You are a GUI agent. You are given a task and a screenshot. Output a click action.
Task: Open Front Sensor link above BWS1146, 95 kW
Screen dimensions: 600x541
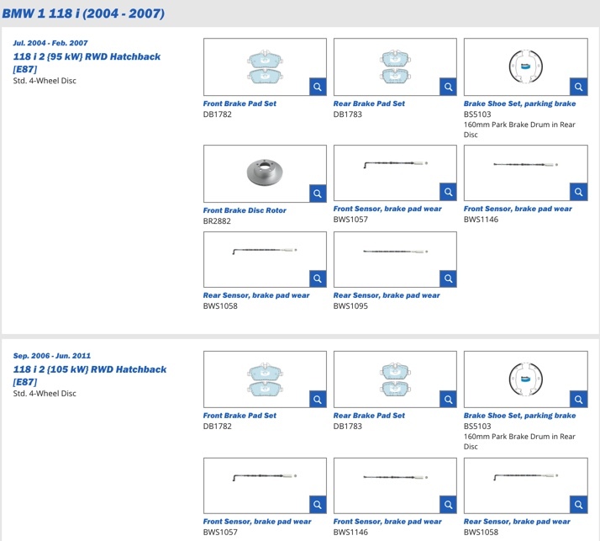(518, 209)
